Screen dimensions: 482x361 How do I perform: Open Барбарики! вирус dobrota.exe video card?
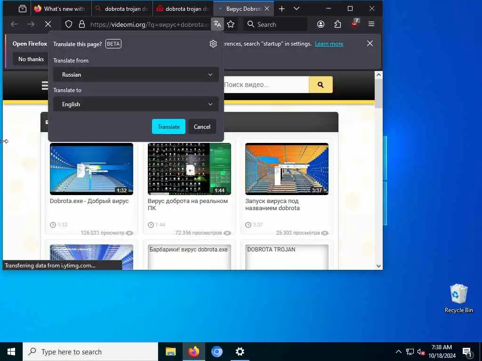pyautogui.click(x=189, y=257)
